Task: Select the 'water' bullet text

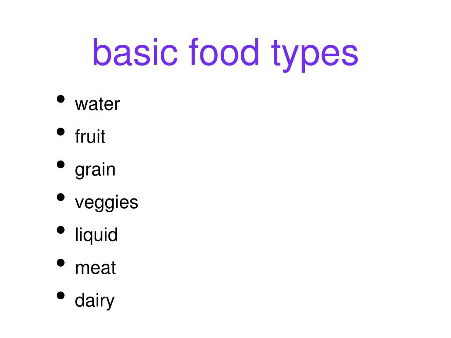Action: point(97,104)
